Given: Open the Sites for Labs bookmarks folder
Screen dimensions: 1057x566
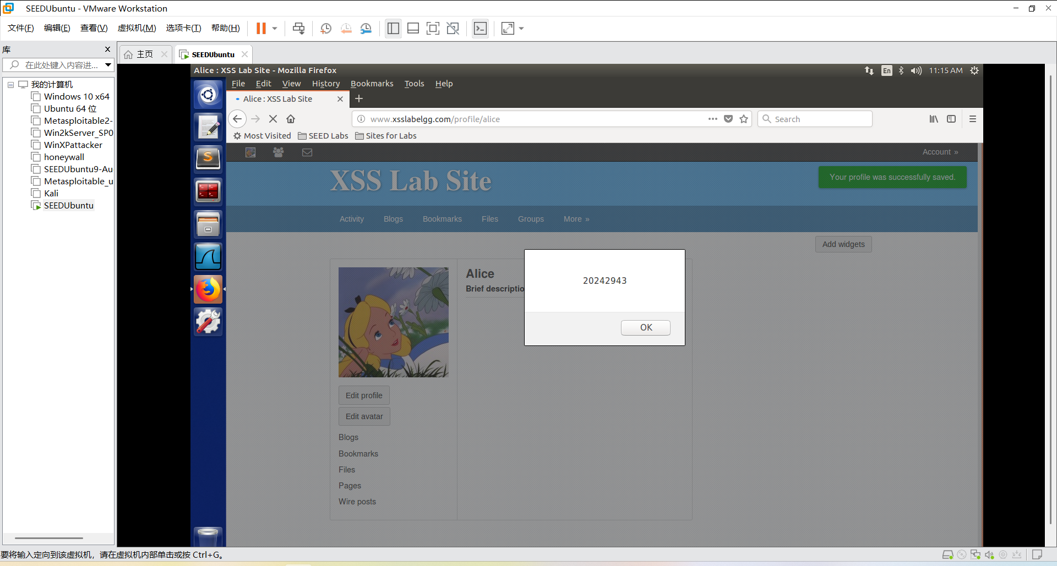Looking at the screenshot, I should pos(386,136).
